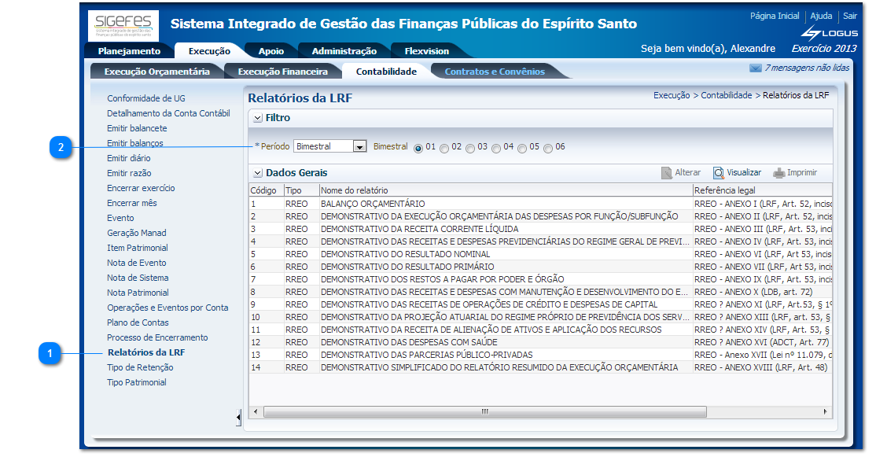Click the Imprimir printer icon
887x468 pixels.
(778, 173)
